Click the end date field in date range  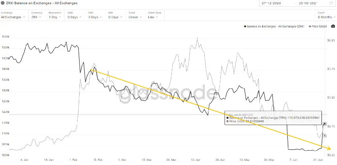(308, 3)
